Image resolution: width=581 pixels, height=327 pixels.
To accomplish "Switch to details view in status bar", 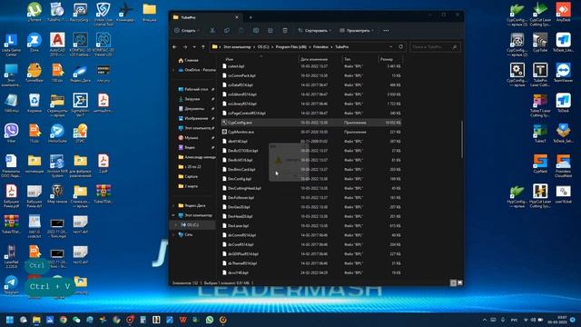I will tap(453, 282).
